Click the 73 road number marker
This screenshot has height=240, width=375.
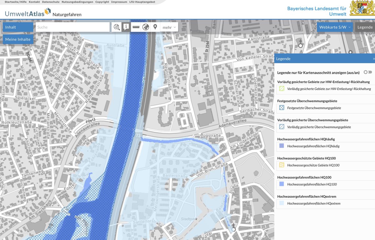(x=138, y=136)
